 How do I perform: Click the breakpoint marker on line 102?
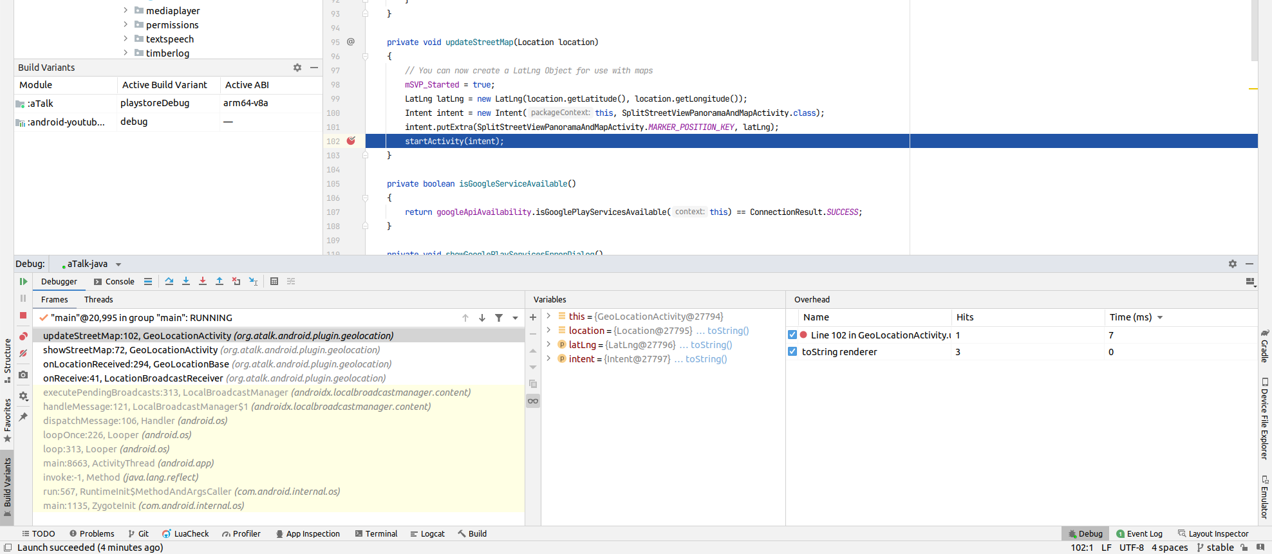coord(351,141)
